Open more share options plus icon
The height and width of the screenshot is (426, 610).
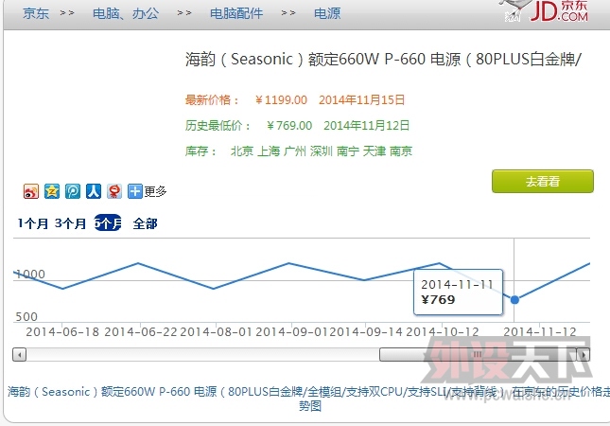click(135, 191)
